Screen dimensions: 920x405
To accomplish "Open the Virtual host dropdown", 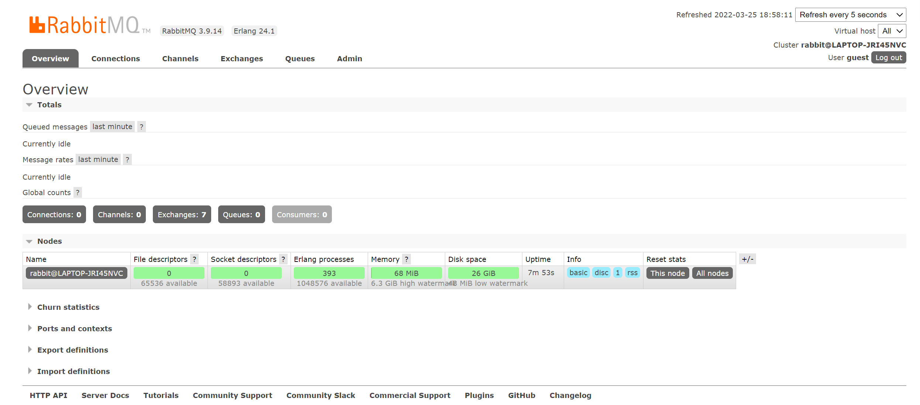I will click(892, 31).
